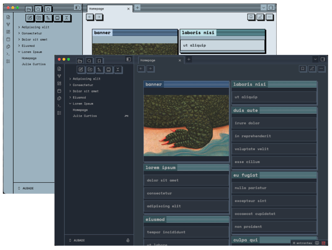Open graph view in dark window ribbon
This screenshot has height=250, width=332.
[x=59, y=76]
